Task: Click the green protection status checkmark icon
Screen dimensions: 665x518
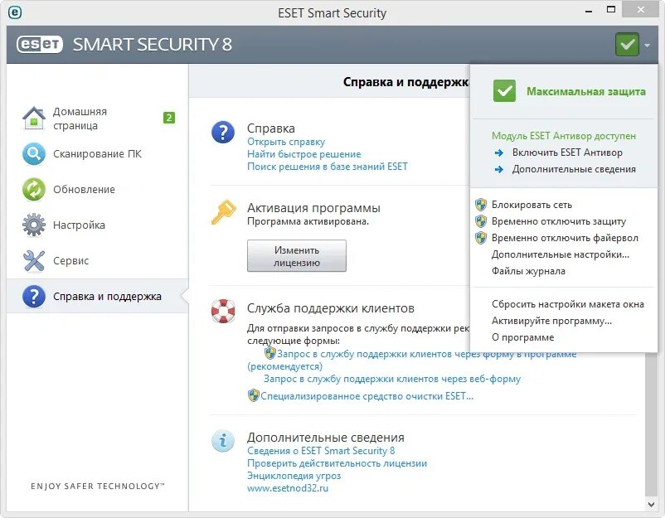Action: [627, 45]
